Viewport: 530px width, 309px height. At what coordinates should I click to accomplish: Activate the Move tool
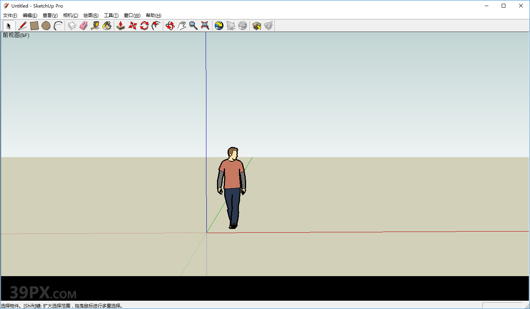(x=132, y=25)
